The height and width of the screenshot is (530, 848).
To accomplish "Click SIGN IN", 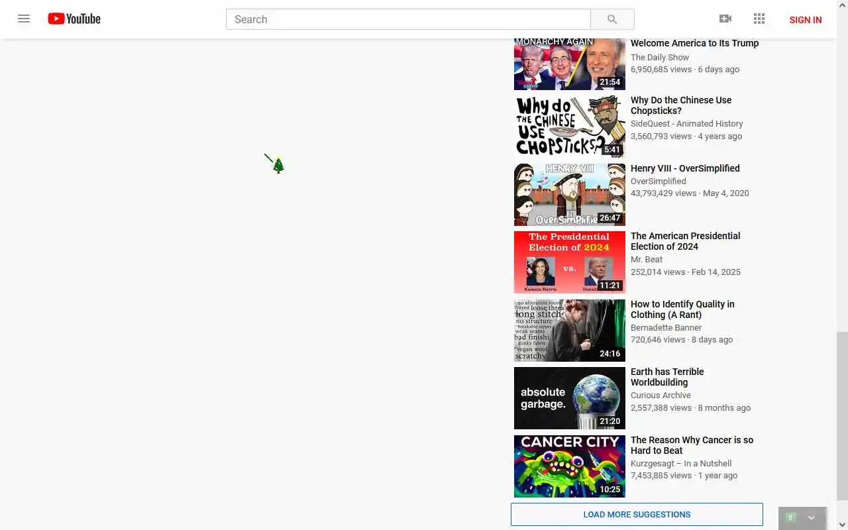I will pyautogui.click(x=806, y=20).
